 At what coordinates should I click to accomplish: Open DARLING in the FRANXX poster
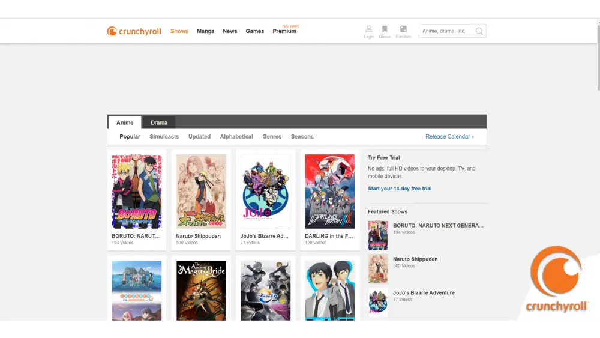pos(329,192)
